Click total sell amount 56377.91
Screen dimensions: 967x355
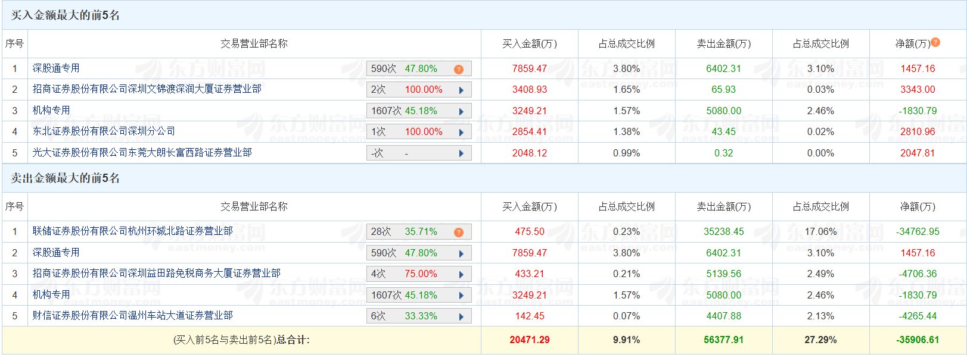[x=724, y=340]
